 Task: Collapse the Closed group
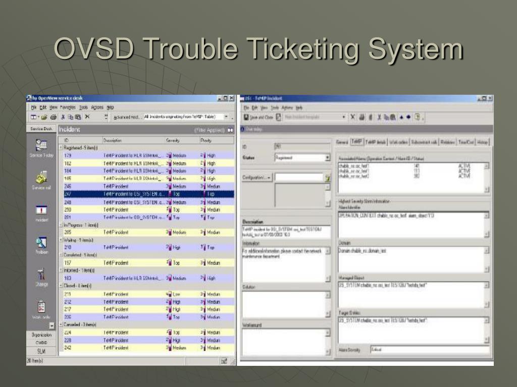(61, 286)
